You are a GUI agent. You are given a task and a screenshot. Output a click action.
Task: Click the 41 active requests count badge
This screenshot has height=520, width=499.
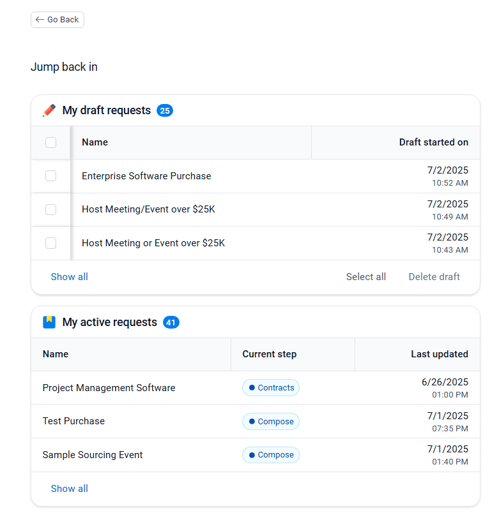pyautogui.click(x=171, y=322)
